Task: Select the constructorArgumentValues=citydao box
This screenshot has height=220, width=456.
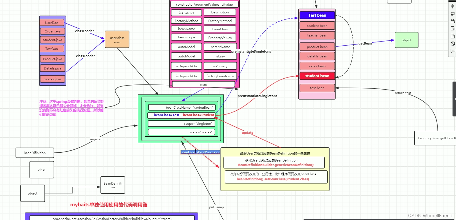Action: [x=204, y=5]
